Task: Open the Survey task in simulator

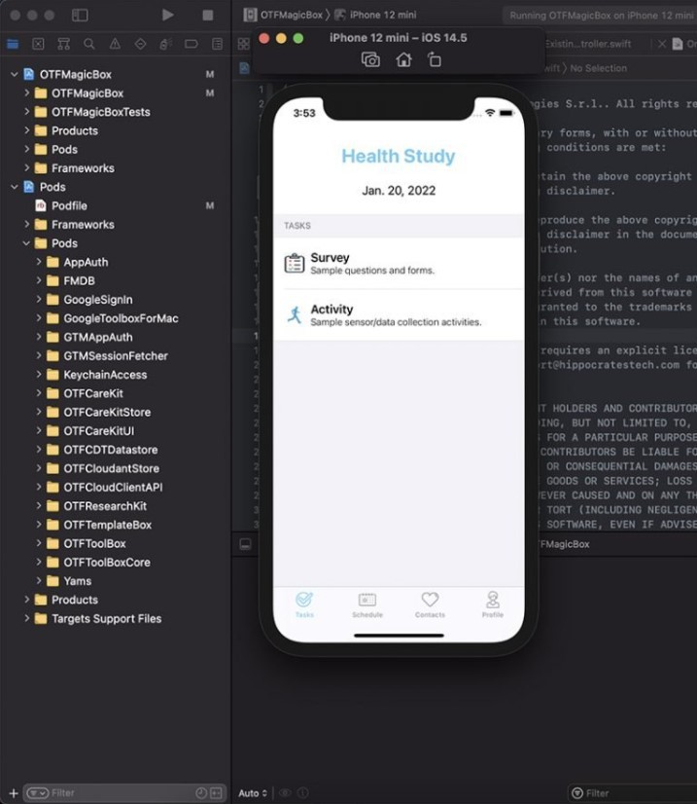Action: point(399,264)
